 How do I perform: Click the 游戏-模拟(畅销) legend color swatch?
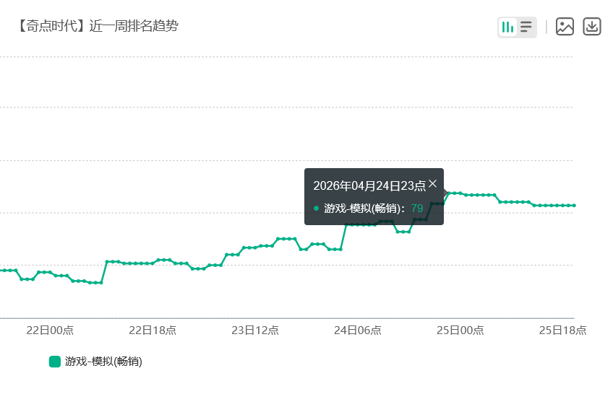click(55, 362)
